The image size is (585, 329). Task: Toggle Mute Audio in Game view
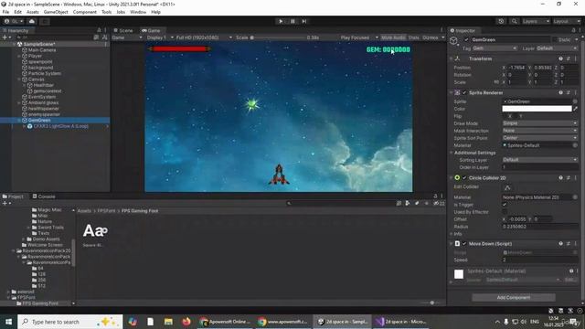pyautogui.click(x=393, y=37)
